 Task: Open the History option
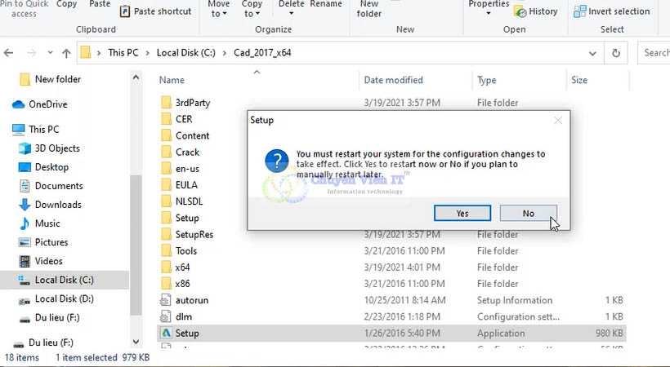tap(536, 11)
